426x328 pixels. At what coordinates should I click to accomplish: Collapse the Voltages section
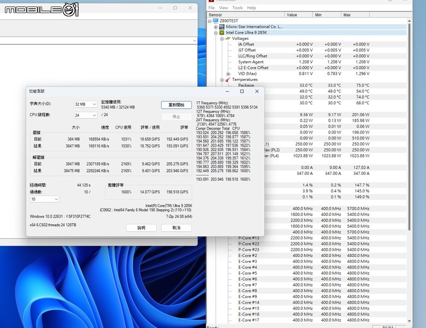tap(222, 39)
